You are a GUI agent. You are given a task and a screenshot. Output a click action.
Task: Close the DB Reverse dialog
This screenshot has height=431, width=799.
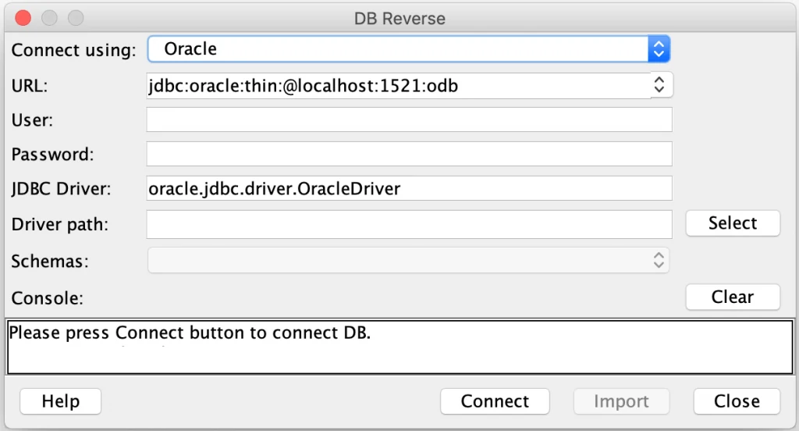[x=737, y=401]
